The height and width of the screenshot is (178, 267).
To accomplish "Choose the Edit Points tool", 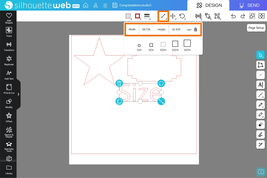I will tap(260, 65).
